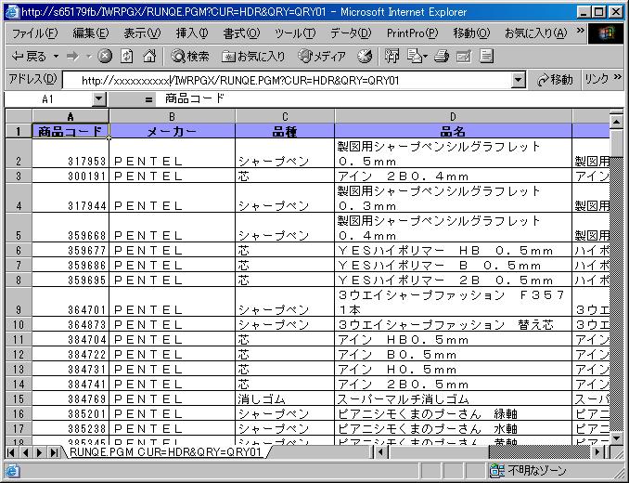Screen dimensions: 629x483
Task: Select column A header
Action: point(71,116)
